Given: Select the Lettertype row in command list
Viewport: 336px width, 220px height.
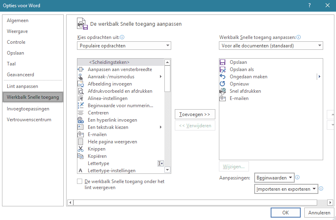Looking at the screenshot, I should [121, 163].
